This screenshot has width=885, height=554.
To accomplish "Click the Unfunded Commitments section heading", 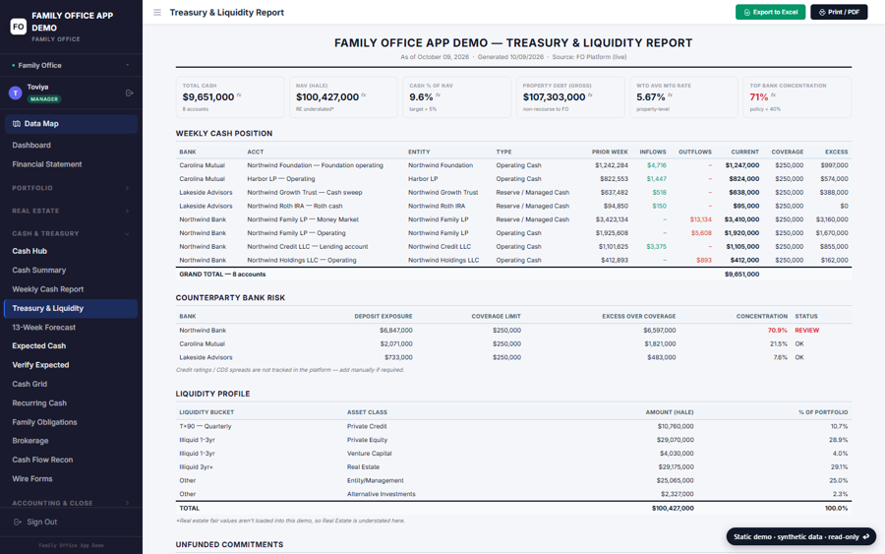I will (x=229, y=544).
